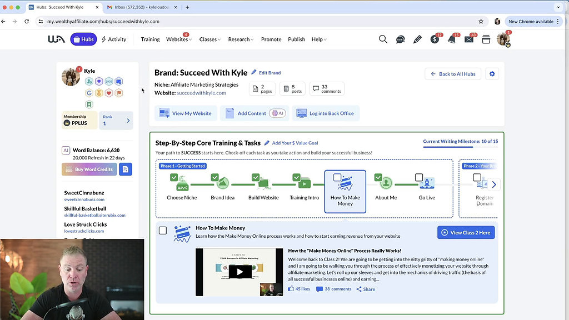This screenshot has width=569, height=320.
Task: Toggle the Build Website task checkbox
Action: (256, 177)
